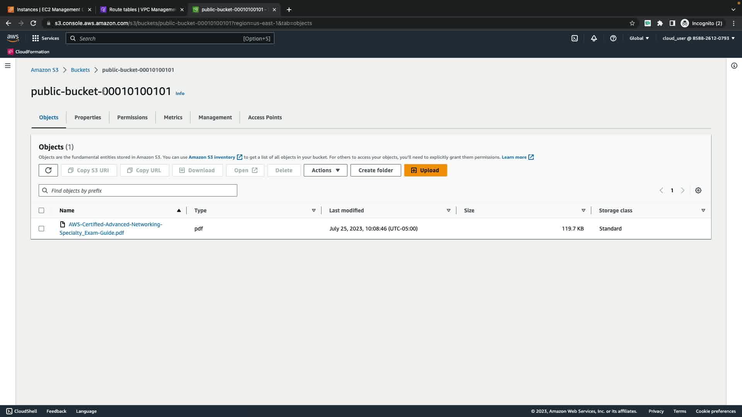
Task: Open the Services grid menu
Action: (46, 38)
